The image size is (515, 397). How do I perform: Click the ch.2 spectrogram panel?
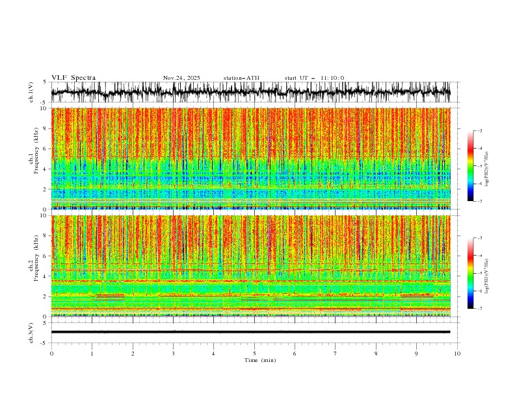pos(250,266)
